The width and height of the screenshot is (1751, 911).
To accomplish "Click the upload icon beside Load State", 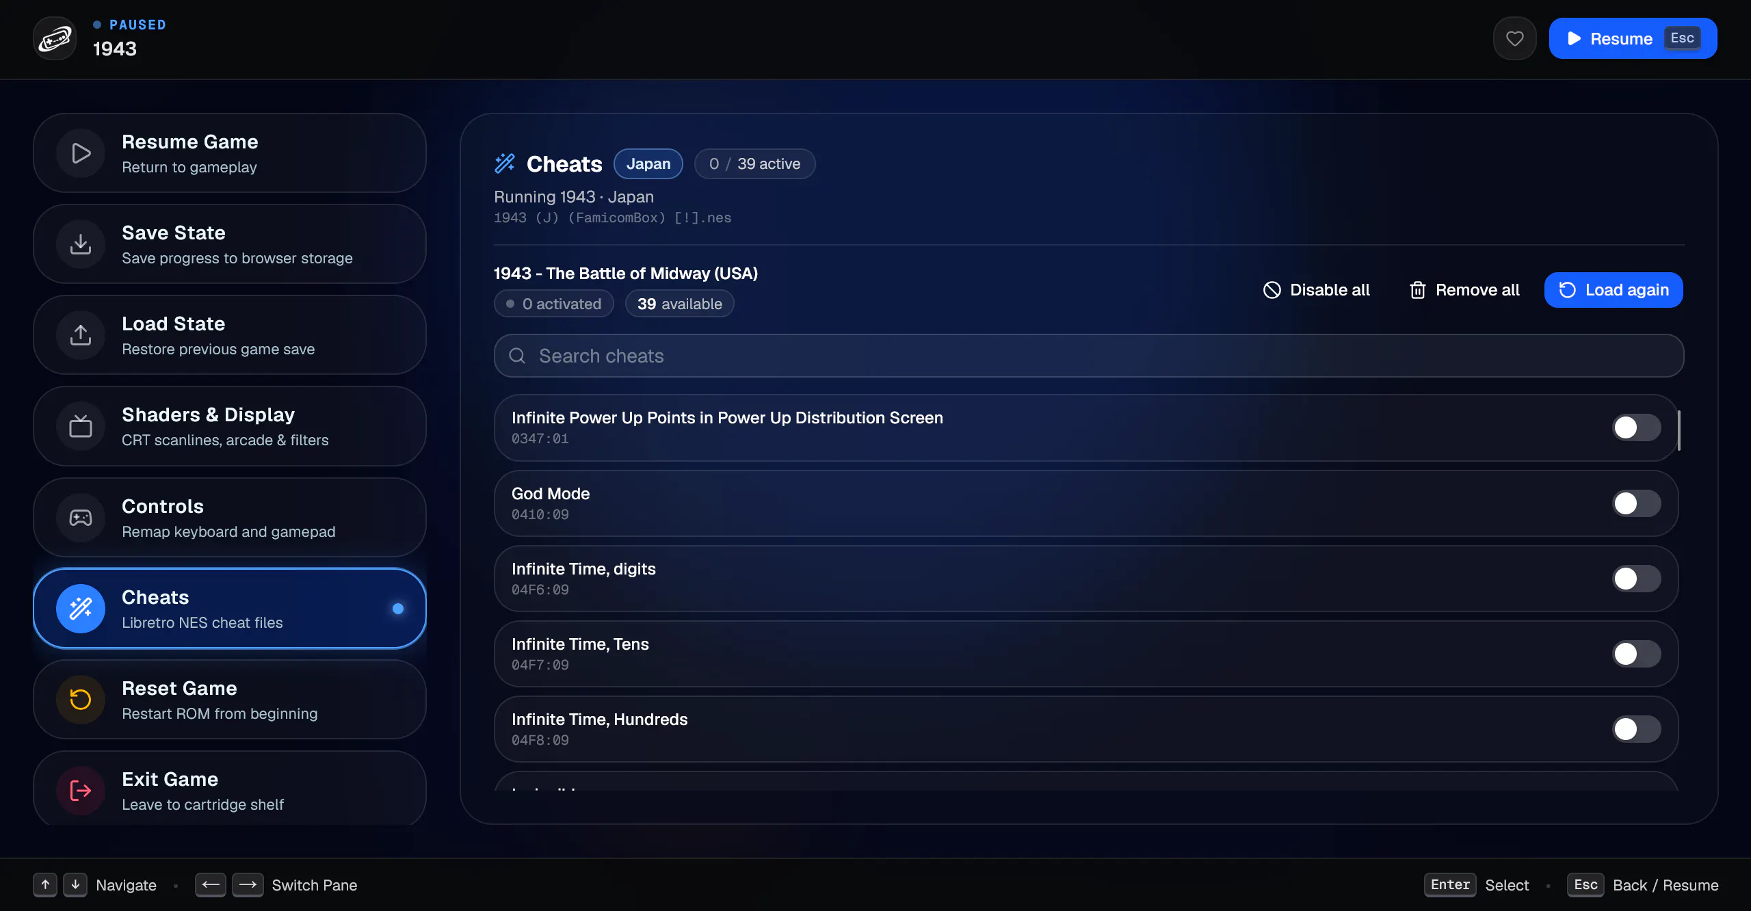I will [81, 335].
